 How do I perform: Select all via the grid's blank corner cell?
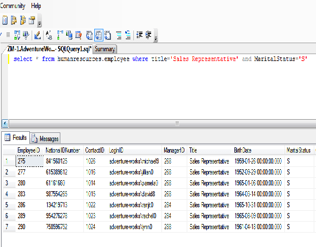(9, 150)
